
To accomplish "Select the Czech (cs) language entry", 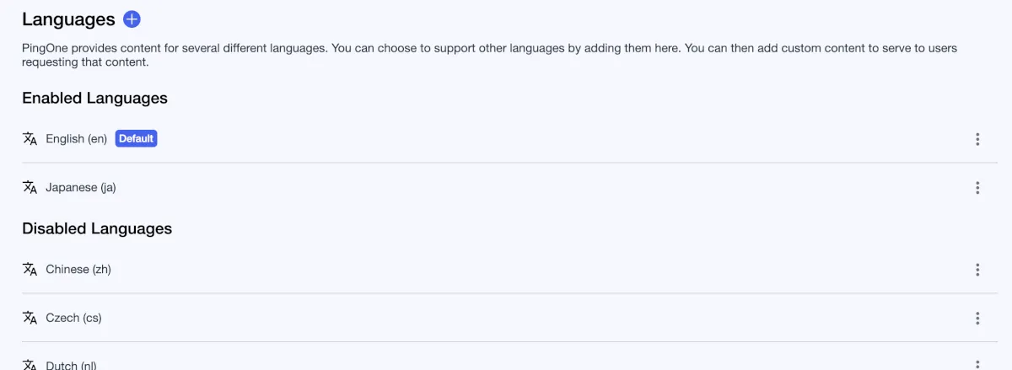I will click(x=73, y=318).
